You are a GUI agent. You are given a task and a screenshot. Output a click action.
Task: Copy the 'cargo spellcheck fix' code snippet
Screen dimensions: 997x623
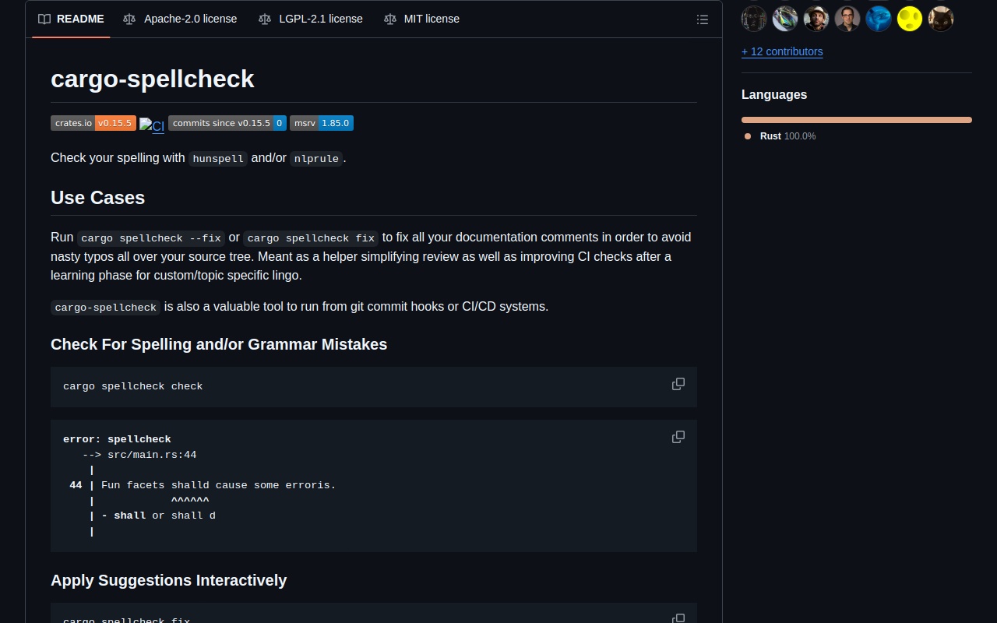(678, 618)
